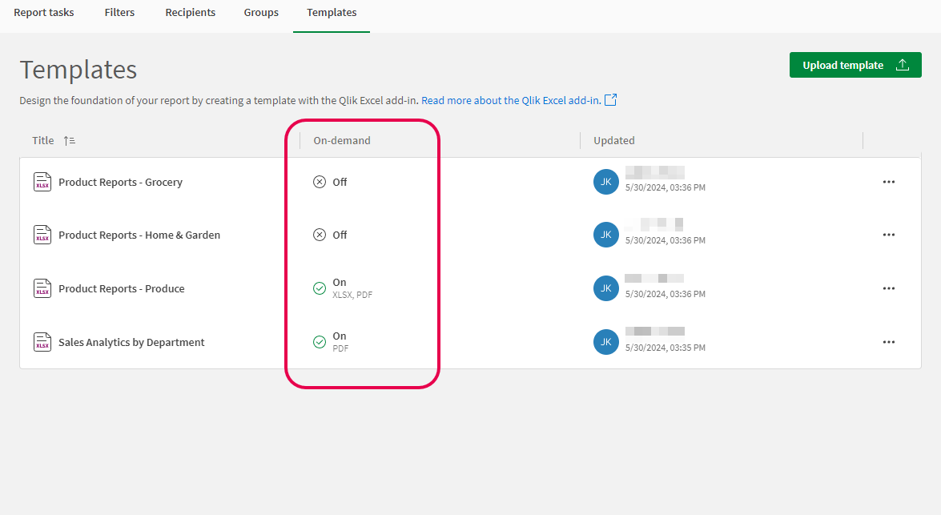941x515 pixels.
Task: Switch to the Recipients tab
Action: pyautogui.click(x=190, y=12)
